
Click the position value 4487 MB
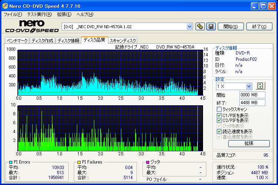pyautogui.click(x=259, y=173)
